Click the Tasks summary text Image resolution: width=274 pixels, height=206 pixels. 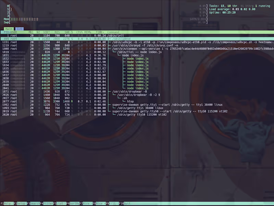(240, 6)
